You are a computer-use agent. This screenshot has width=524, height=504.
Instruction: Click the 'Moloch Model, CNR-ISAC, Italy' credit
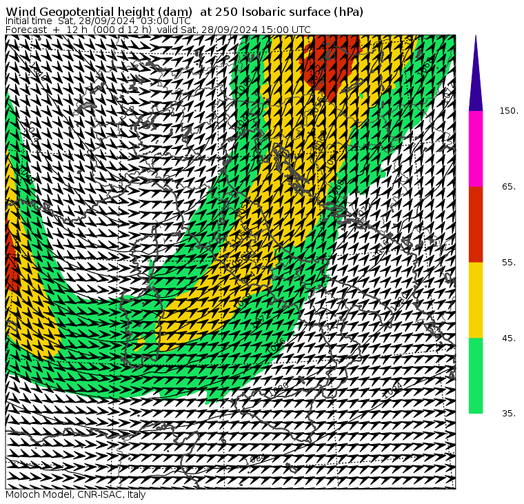click(x=76, y=494)
